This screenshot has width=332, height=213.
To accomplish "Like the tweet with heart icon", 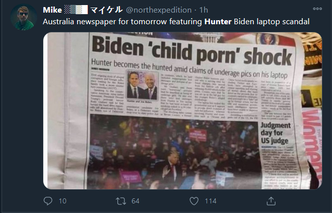I will (x=194, y=201).
